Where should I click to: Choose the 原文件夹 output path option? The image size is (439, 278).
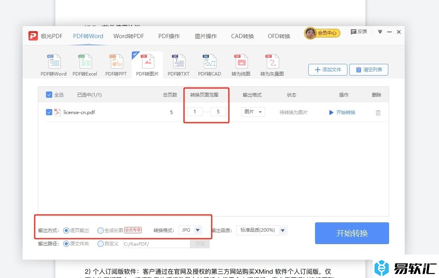(x=66, y=244)
